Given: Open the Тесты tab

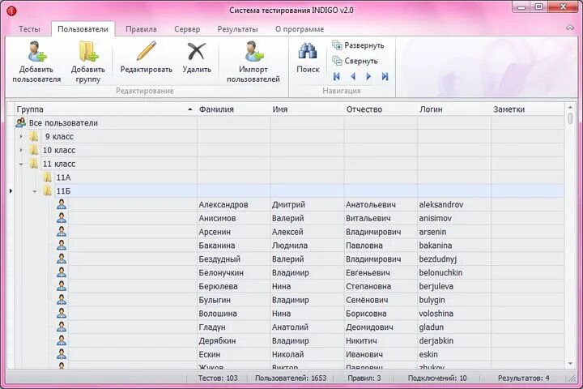Looking at the screenshot, I should point(29,29).
